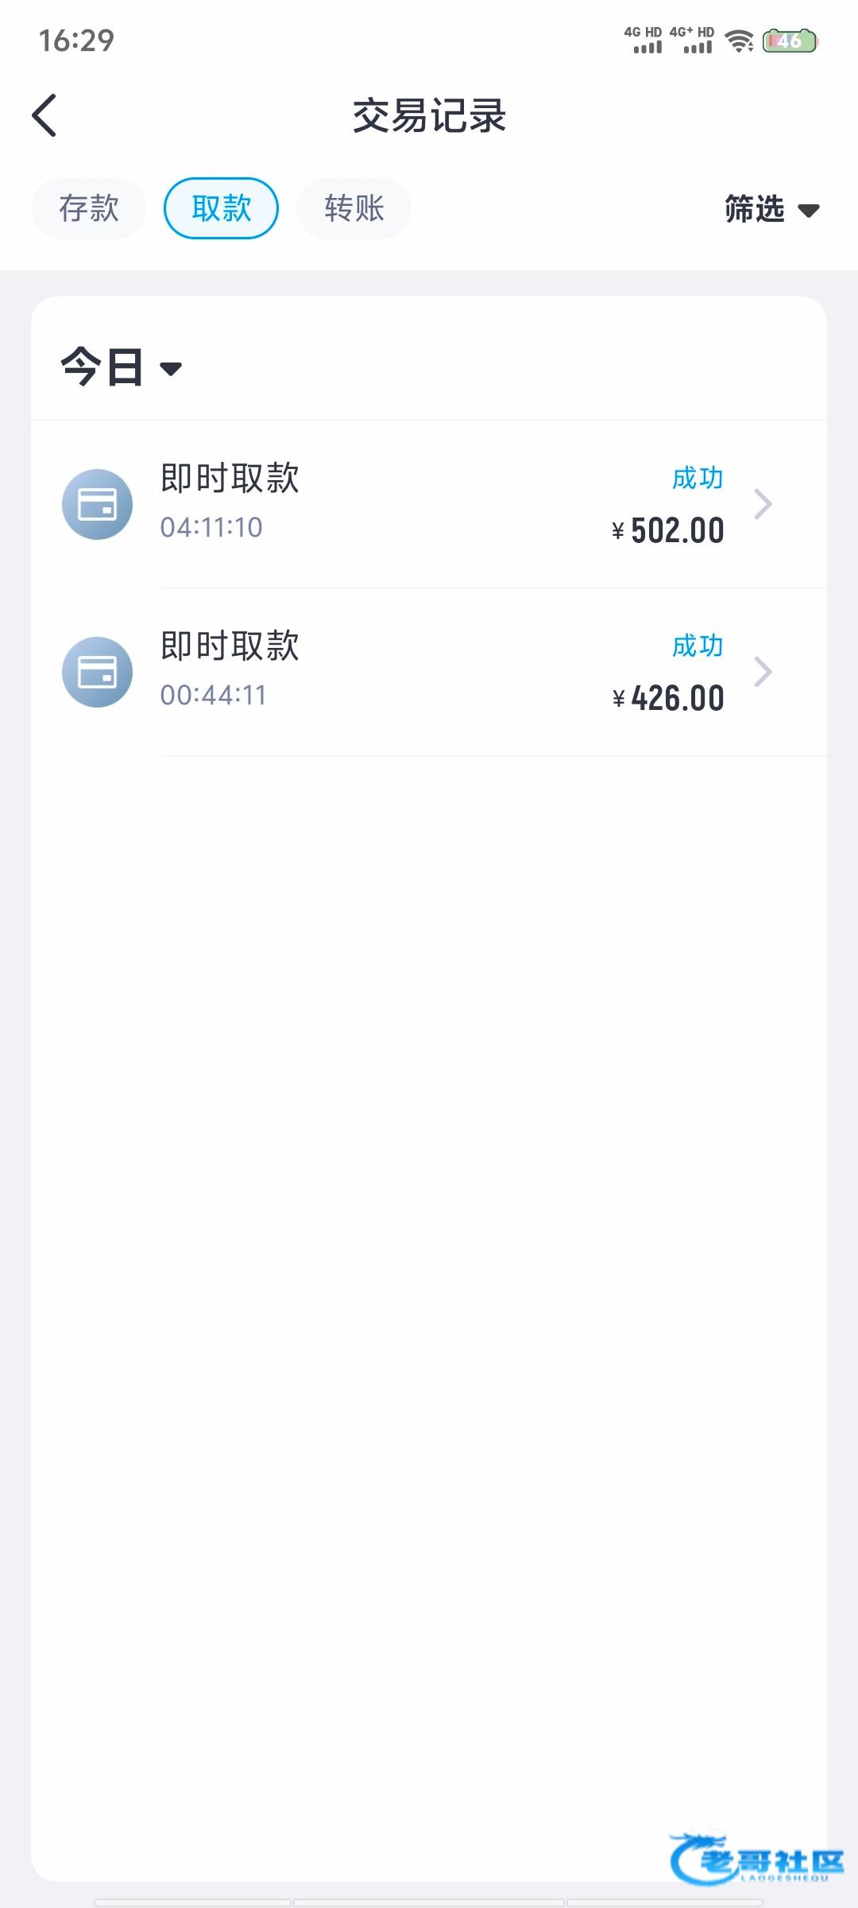Switch to the 存款 tab
The height and width of the screenshot is (1908, 858).
click(89, 208)
